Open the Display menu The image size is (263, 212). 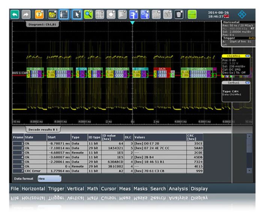199,189
